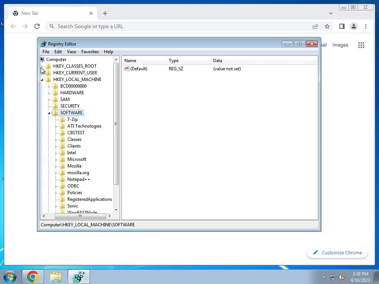This screenshot has width=379, height=284.
Task: Select the New Tab tab
Action: point(53,13)
